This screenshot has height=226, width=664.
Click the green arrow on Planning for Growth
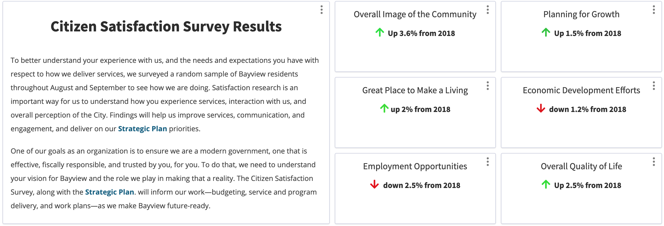545,33
